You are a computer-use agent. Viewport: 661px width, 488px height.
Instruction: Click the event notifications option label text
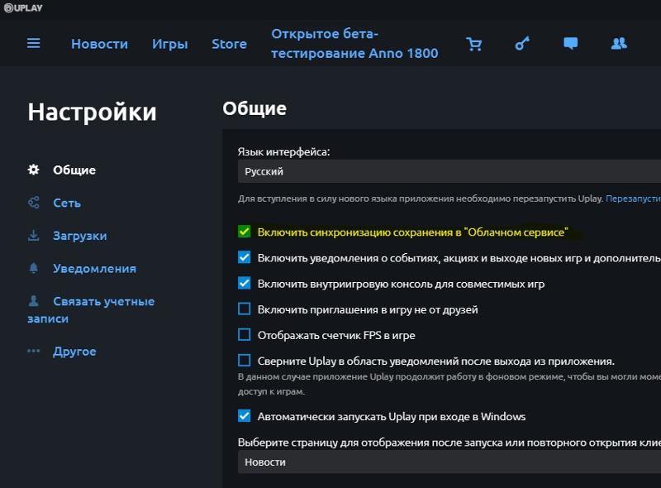click(x=459, y=258)
